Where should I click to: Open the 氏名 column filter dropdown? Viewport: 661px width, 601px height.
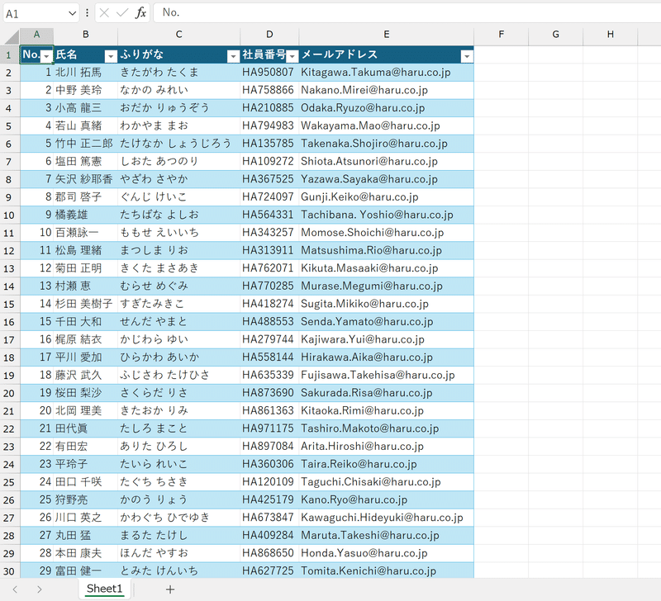(x=111, y=55)
